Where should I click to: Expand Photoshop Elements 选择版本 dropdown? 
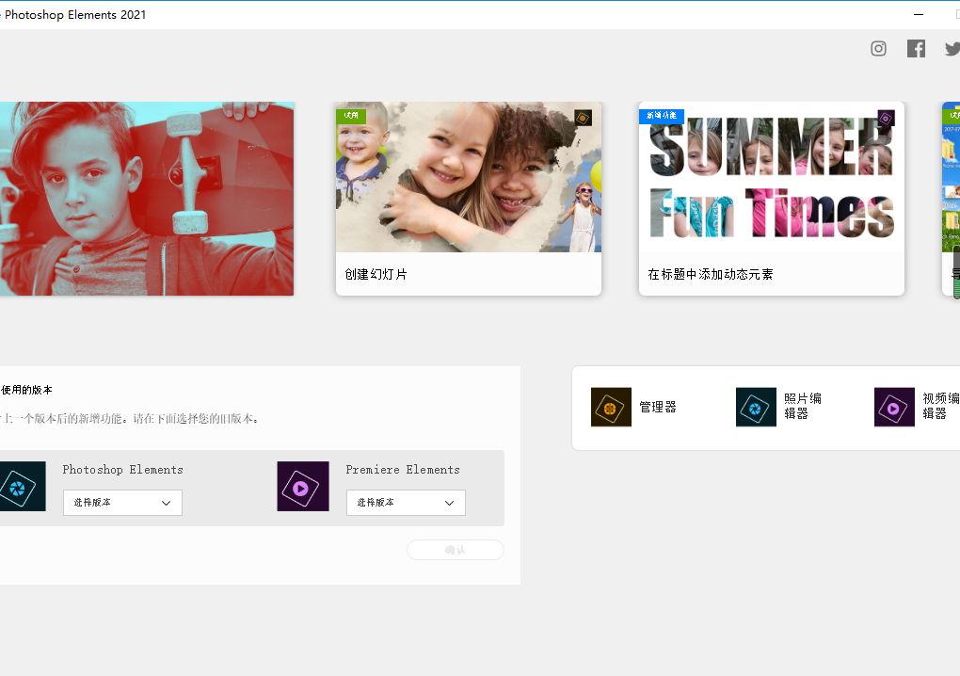coord(122,503)
